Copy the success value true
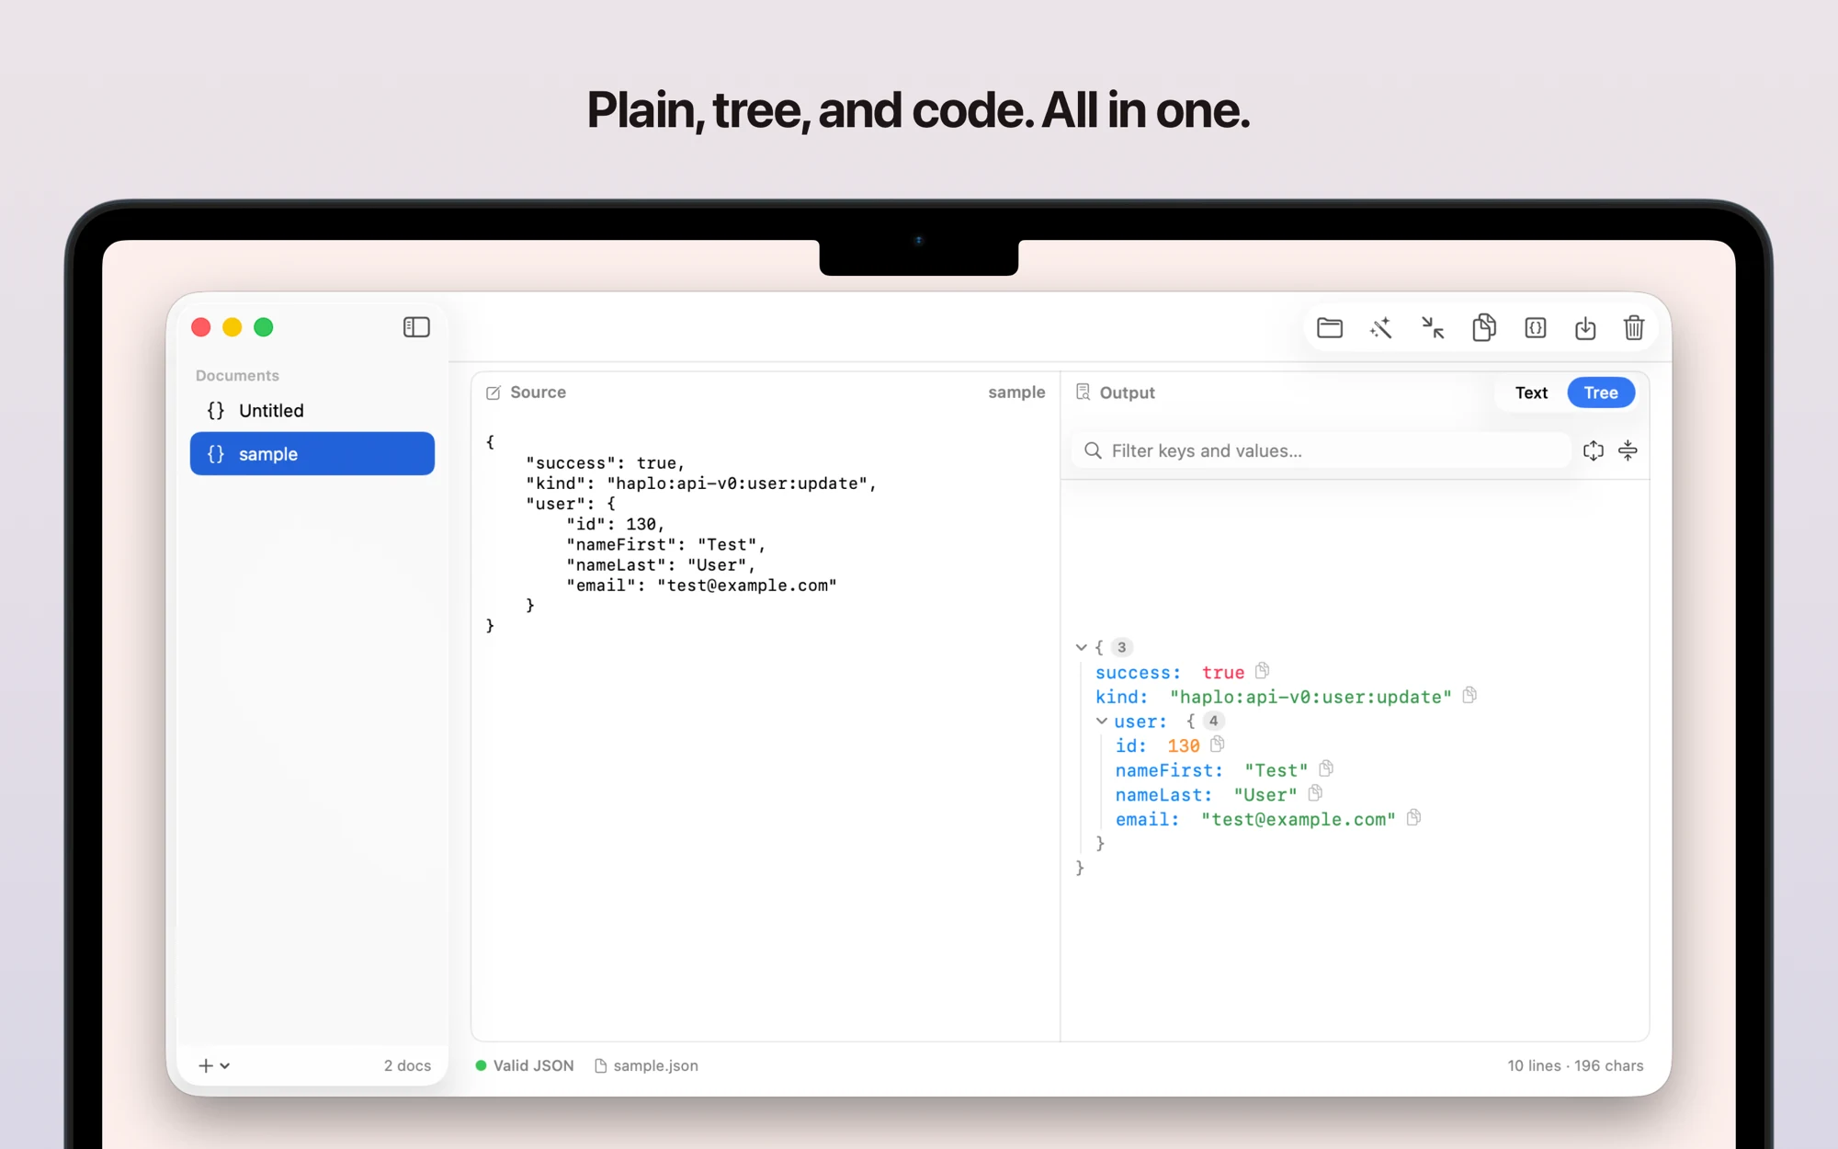Image resolution: width=1838 pixels, height=1149 pixels. 1263,671
